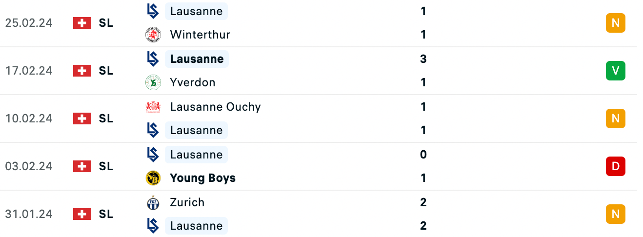The height and width of the screenshot is (237, 643).
Task: Click N draw badge for 10.02.24 match
Action: [616, 118]
